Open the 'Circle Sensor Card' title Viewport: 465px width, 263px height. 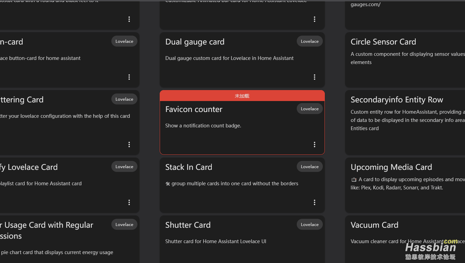(383, 42)
